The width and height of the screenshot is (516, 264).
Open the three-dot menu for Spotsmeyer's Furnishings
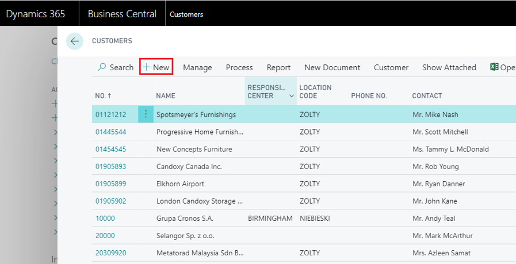tap(146, 114)
